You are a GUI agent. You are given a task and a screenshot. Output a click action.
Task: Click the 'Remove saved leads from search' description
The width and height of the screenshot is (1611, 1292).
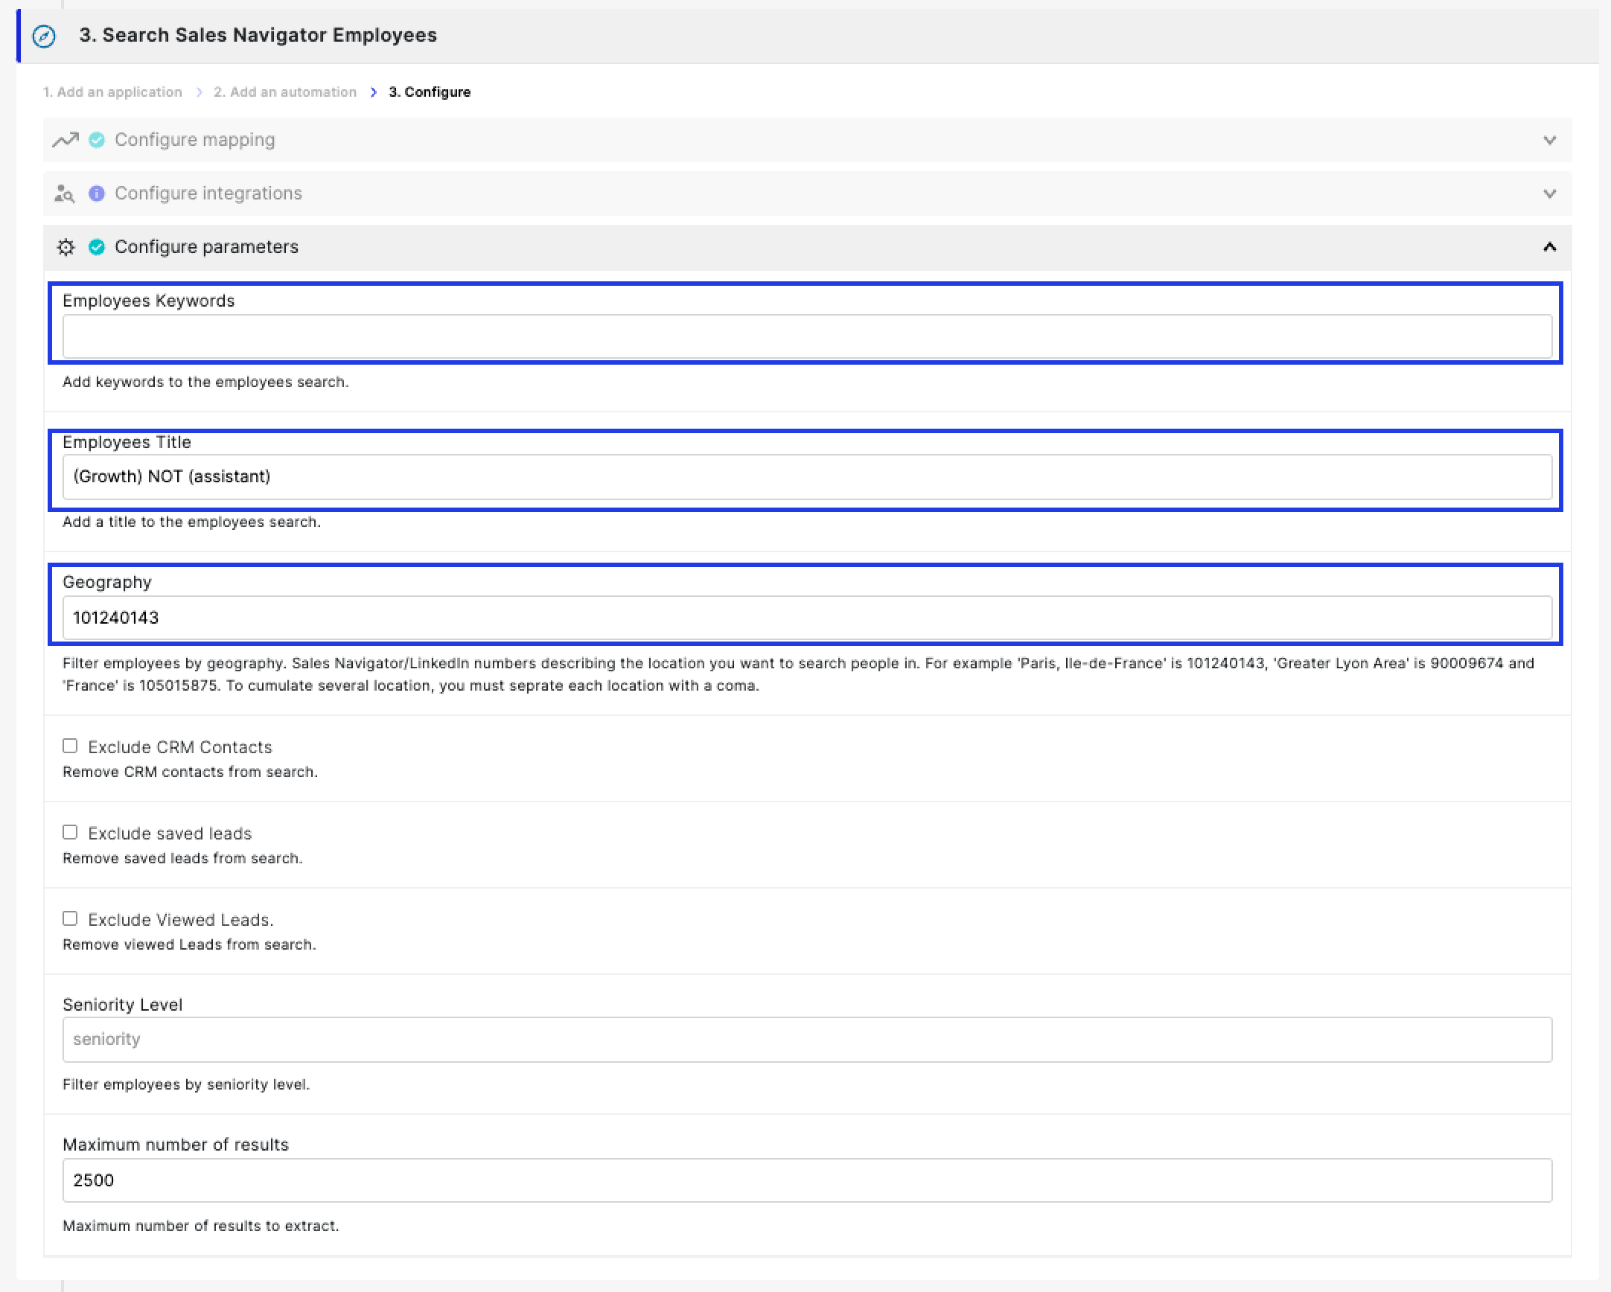(182, 859)
